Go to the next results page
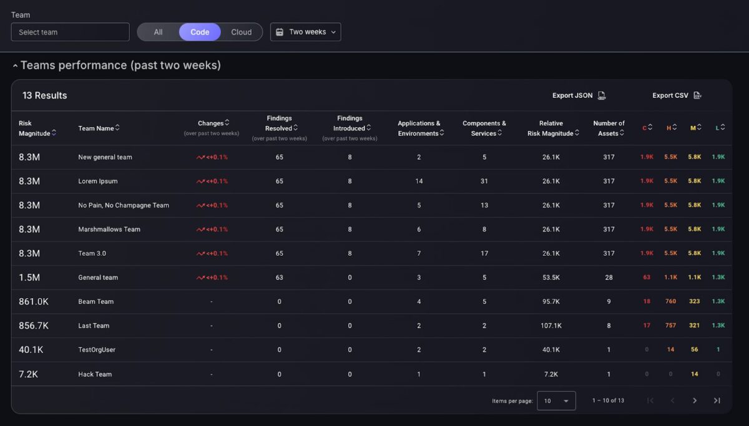Image resolution: width=749 pixels, height=426 pixels. click(x=695, y=400)
